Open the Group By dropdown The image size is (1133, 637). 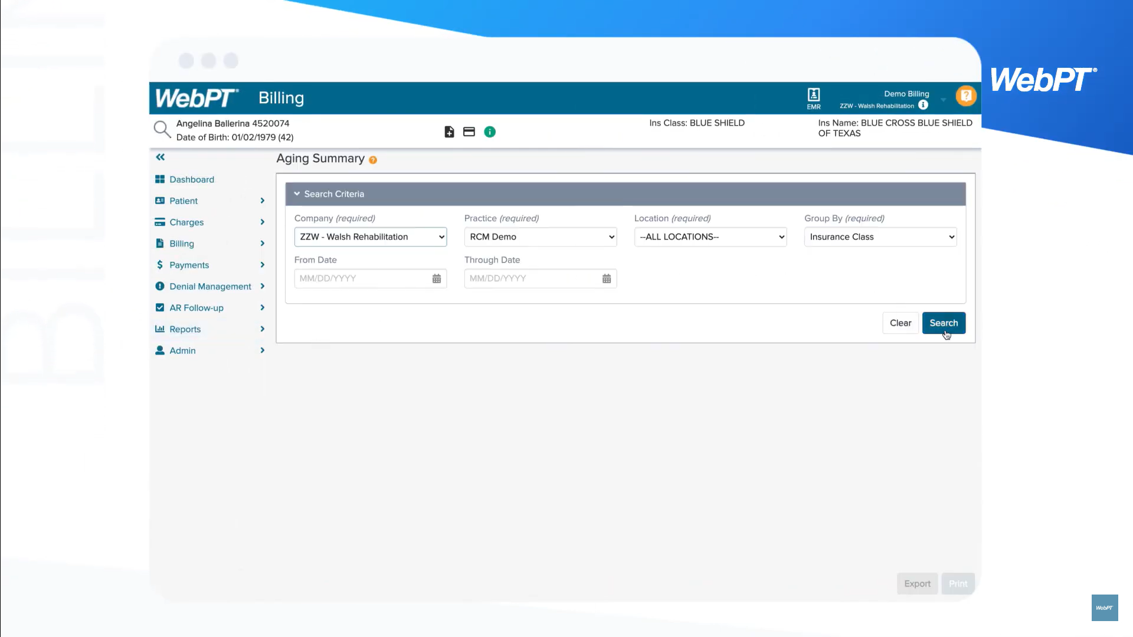(880, 237)
